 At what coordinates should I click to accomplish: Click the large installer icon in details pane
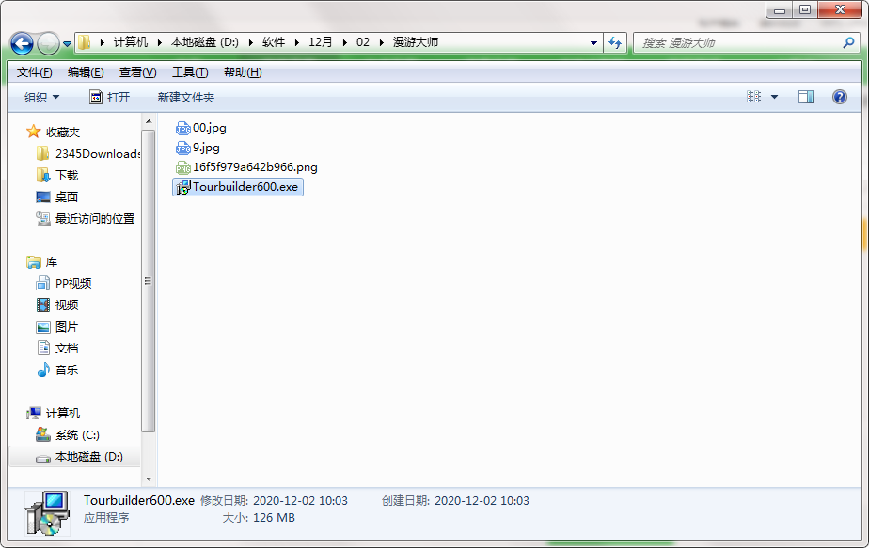[48, 512]
